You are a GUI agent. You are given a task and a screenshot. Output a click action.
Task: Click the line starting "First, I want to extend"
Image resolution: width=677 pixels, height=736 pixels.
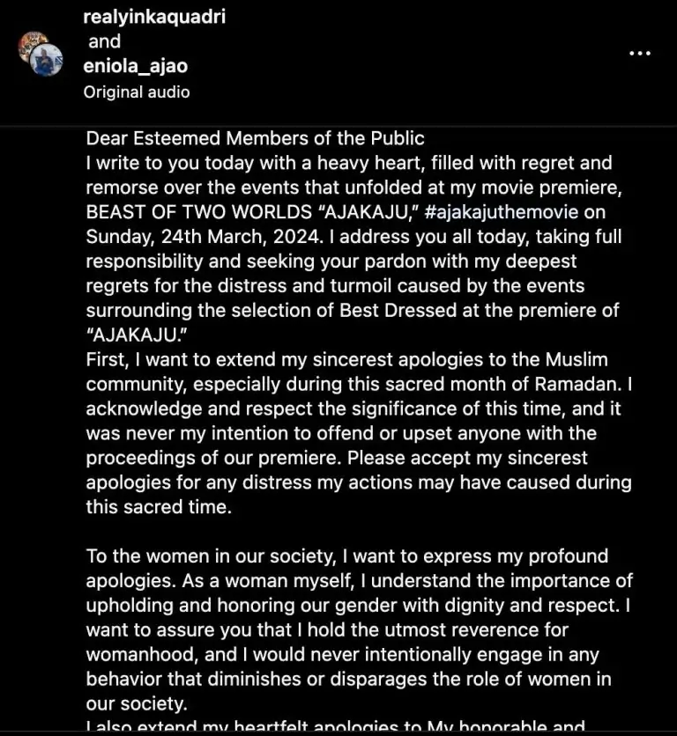pyautogui.click(x=346, y=360)
